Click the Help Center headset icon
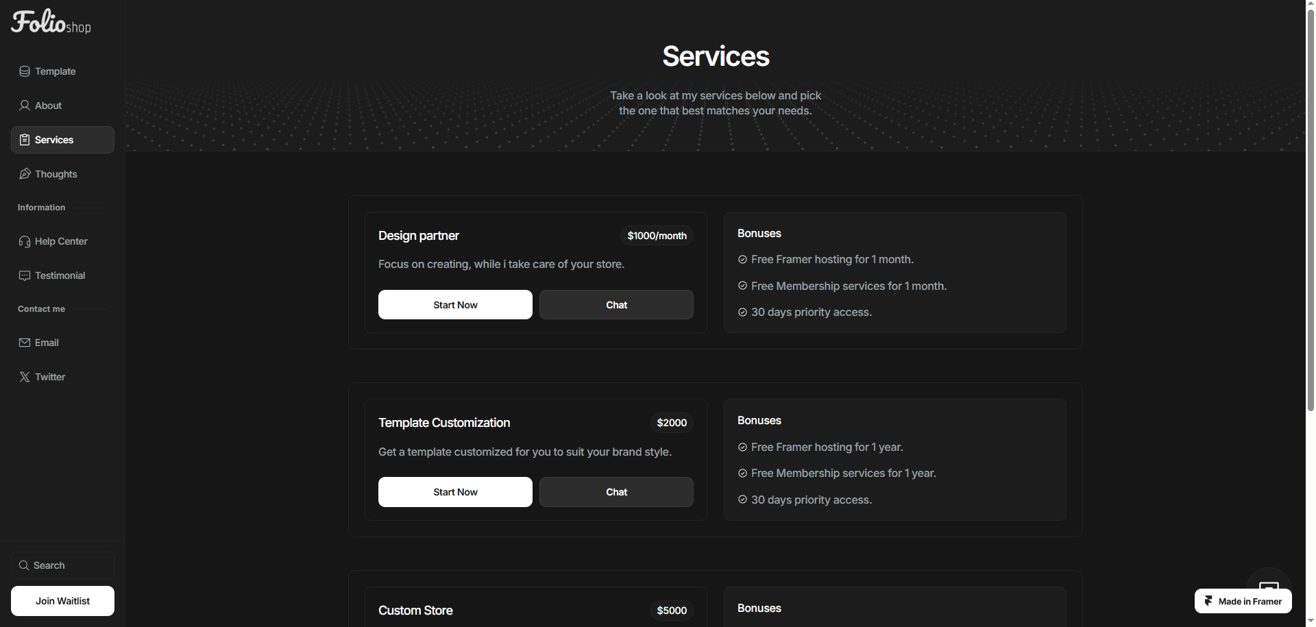 25,241
